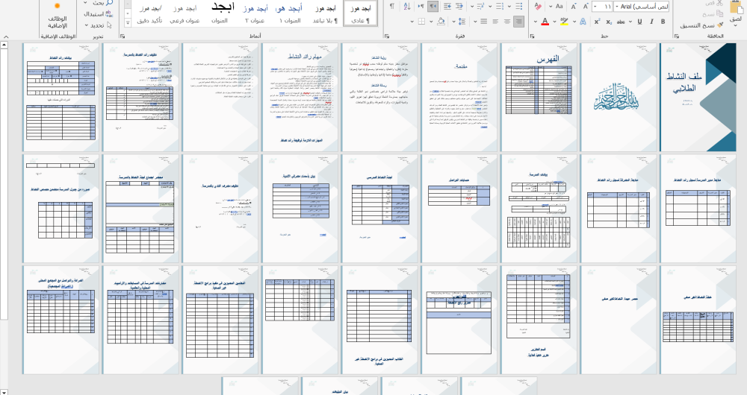
Task: Apply the Subtitle (عنوان فرعي) style
Action: coord(185,13)
